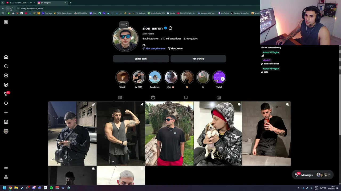Image resolution: width=341 pixels, height=191 pixels.
Task: Open File Explorer from the taskbar
Action: tap(16, 188)
